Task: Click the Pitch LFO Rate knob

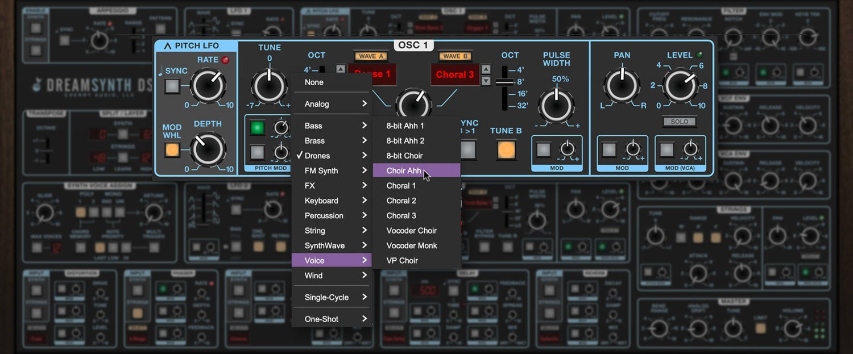Action: 208,86
